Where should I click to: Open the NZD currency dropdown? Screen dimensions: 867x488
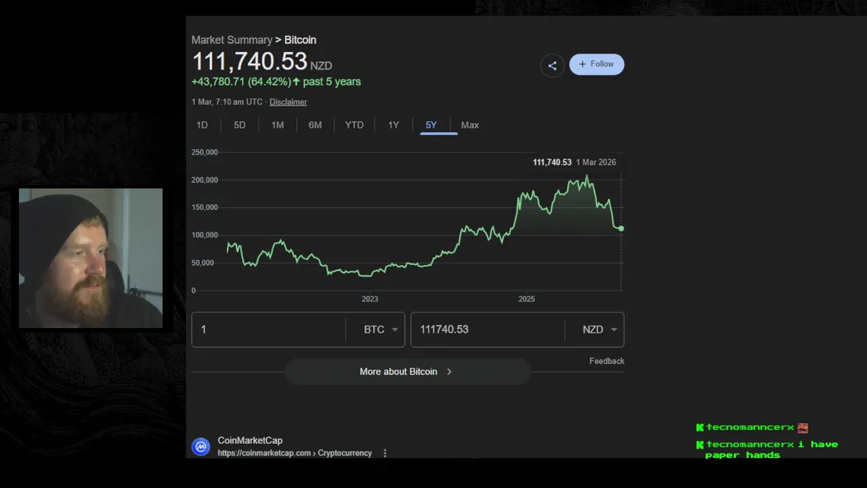click(599, 329)
